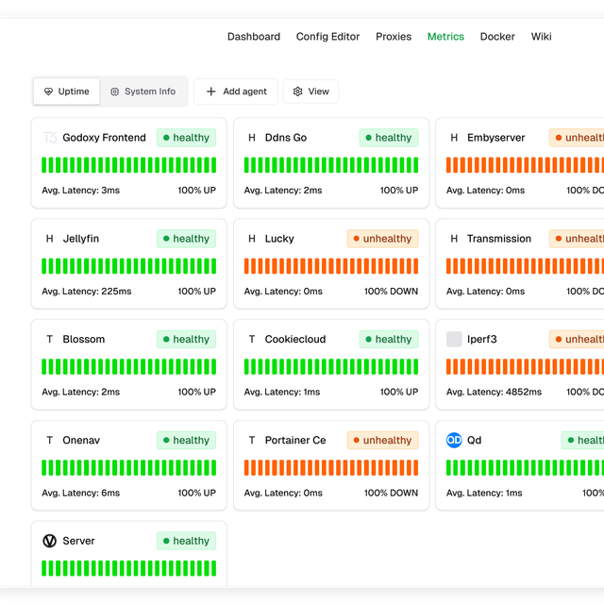Select the Iperf3 card title
Viewport: 604px width, 604px height.
[482, 339]
